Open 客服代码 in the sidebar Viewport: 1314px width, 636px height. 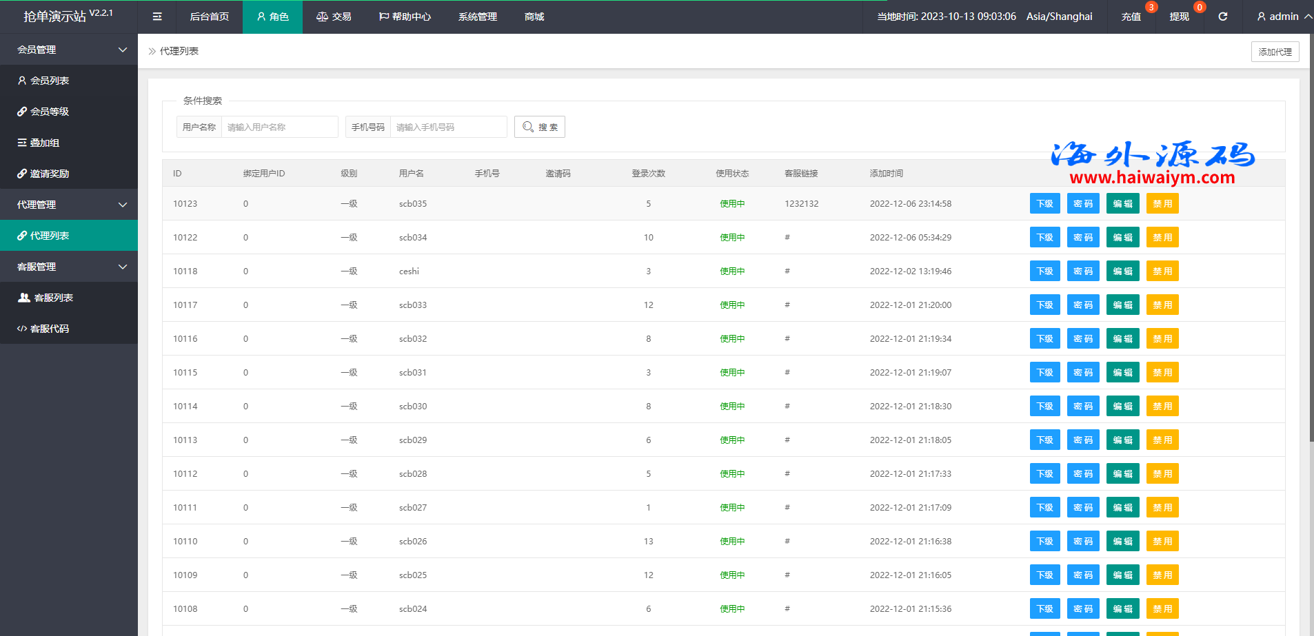click(x=50, y=329)
